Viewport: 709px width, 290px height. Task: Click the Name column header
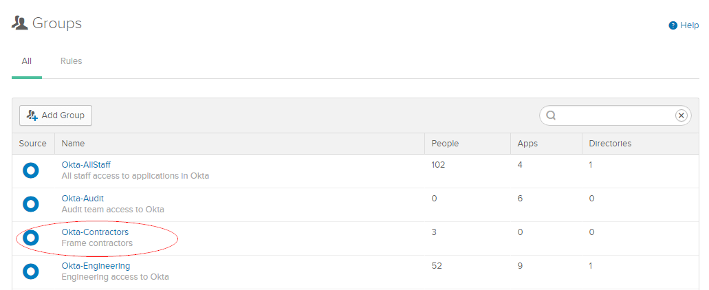coord(74,144)
